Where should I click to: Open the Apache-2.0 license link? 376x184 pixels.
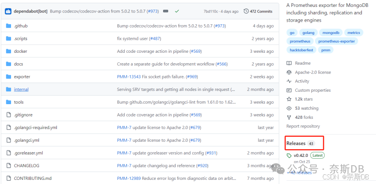[313, 72]
